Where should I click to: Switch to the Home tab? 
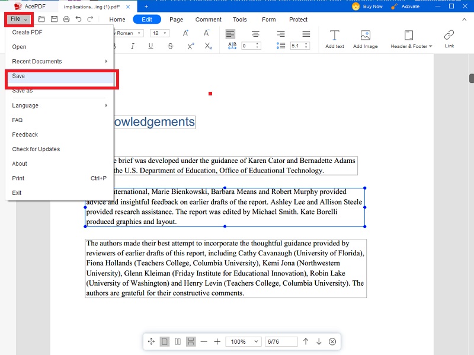(x=117, y=20)
